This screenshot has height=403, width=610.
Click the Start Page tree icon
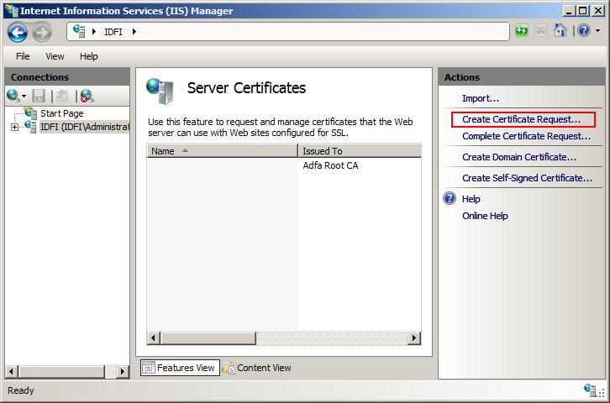coord(30,113)
